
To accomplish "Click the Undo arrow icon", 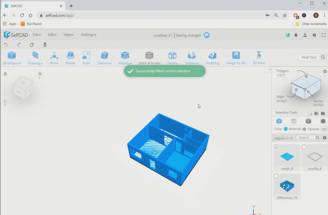I will [6, 45].
